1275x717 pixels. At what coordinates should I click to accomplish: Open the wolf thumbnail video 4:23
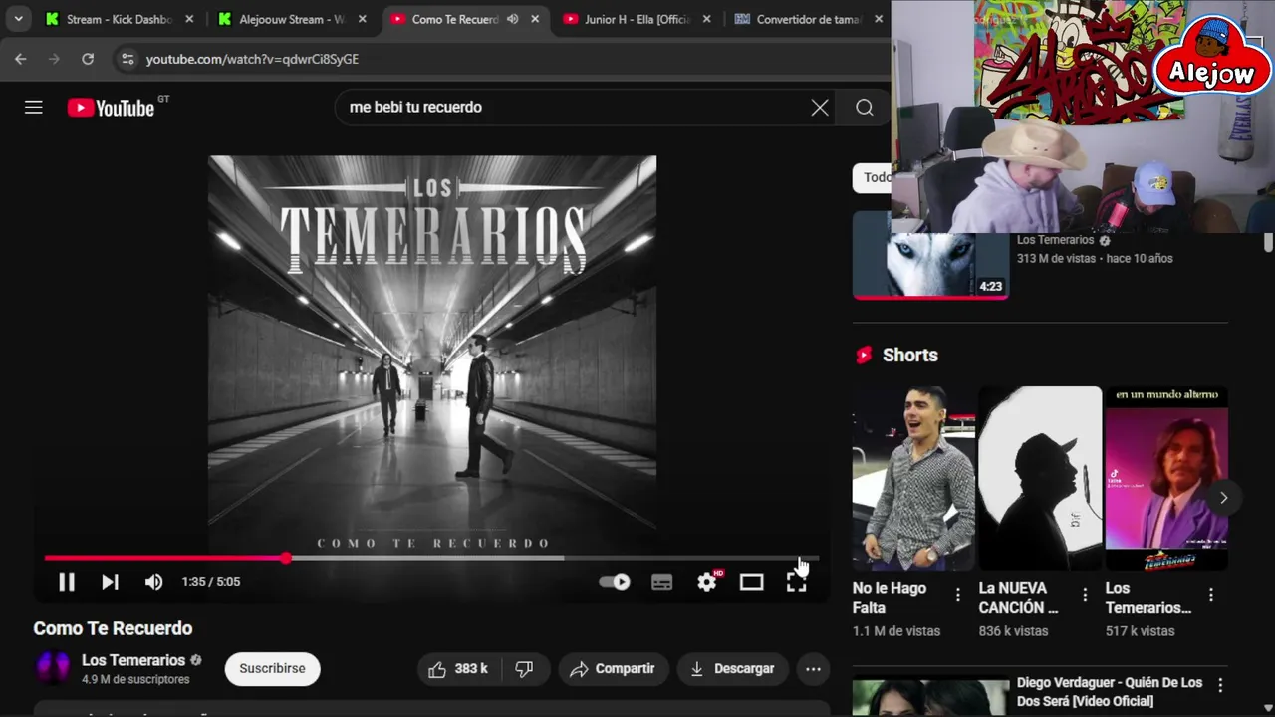coord(930,264)
